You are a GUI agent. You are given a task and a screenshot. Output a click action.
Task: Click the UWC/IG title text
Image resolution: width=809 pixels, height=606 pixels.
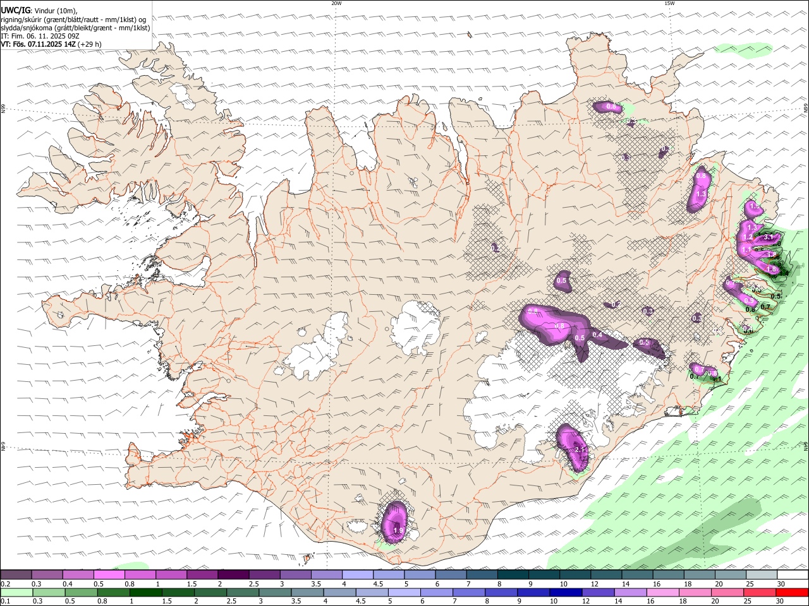15,11
